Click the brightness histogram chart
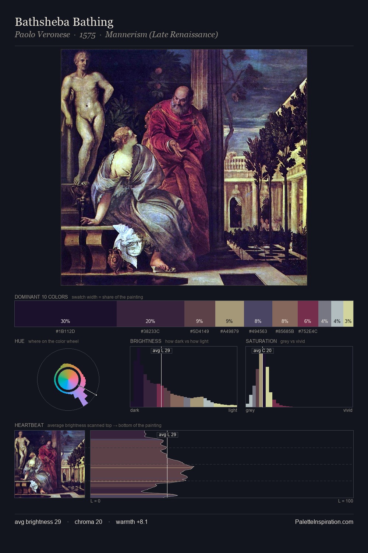 (184, 377)
